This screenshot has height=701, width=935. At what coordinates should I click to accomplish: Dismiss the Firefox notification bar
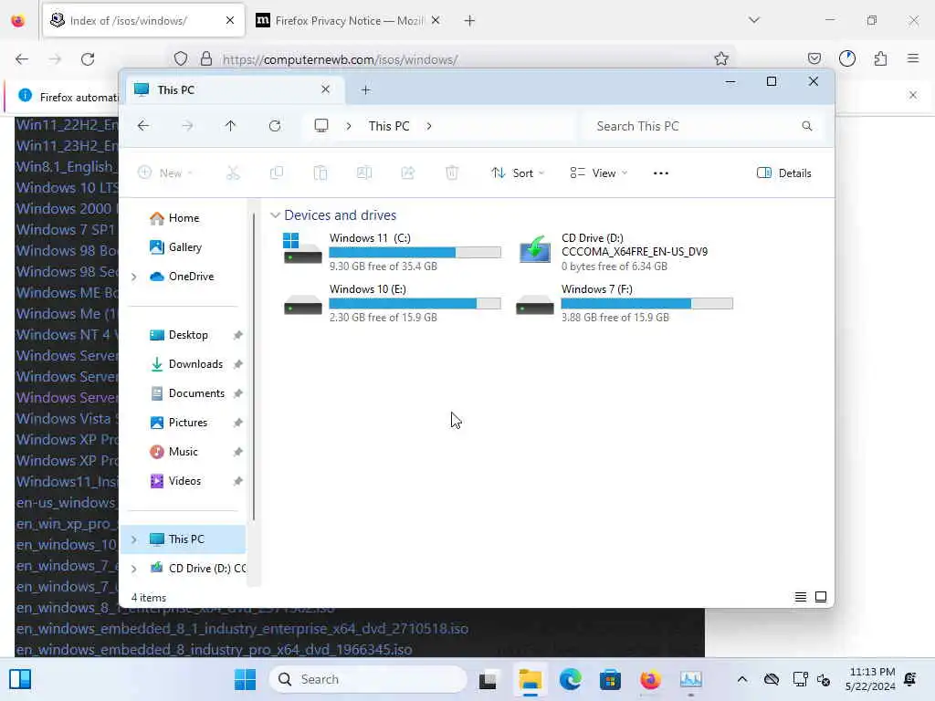pos(913,95)
